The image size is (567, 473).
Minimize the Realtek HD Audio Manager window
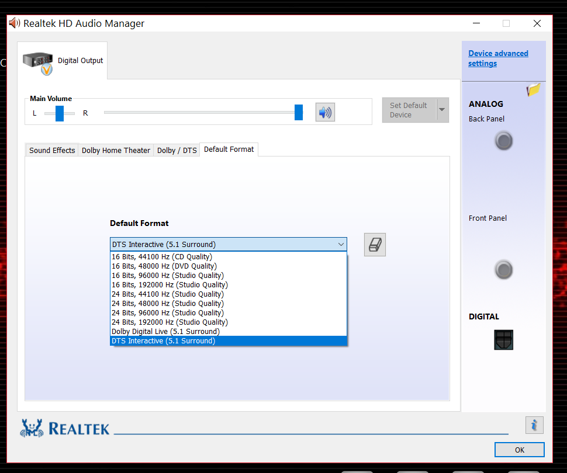click(476, 23)
